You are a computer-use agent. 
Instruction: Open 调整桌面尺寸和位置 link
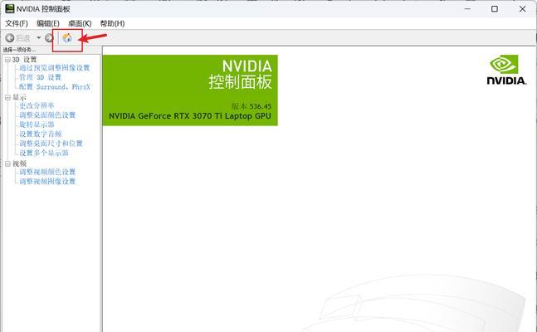pos(51,144)
